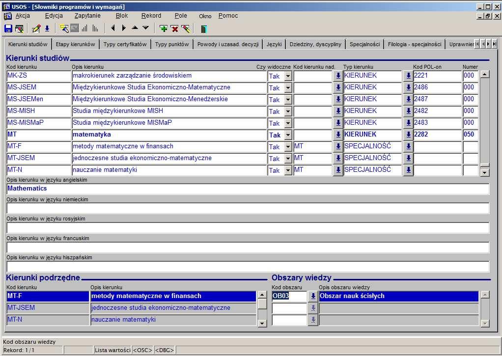
Task: Open Typ kierunku value list for MT-JSEM row
Action: [408, 159]
